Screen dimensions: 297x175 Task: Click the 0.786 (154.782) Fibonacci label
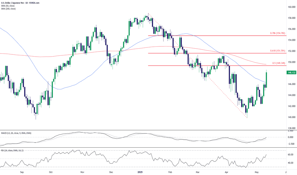coord(278,33)
